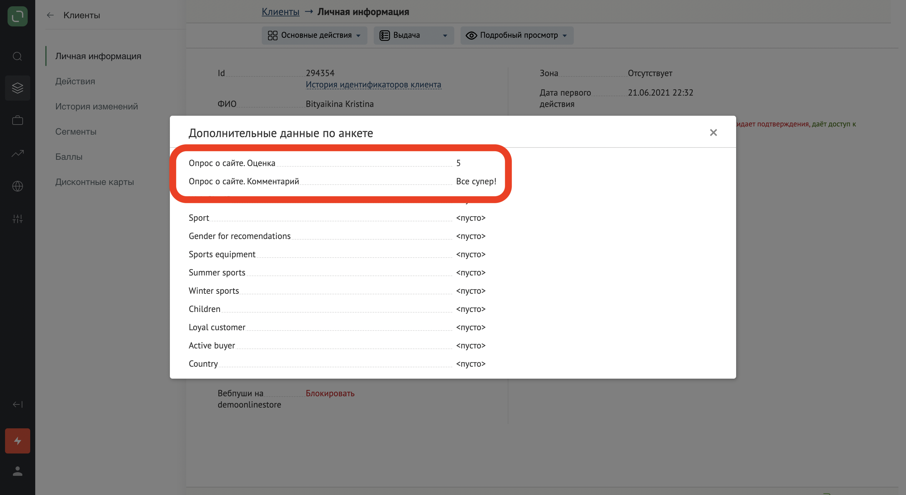This screenshot has height=495, width=906.
Task: Expand the Основные действия dropdown
Action: pyautogui.click(x=314, y=35)
